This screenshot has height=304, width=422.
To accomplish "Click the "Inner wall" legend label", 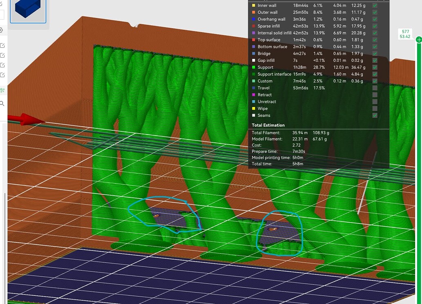I will (x=267, y=5).
